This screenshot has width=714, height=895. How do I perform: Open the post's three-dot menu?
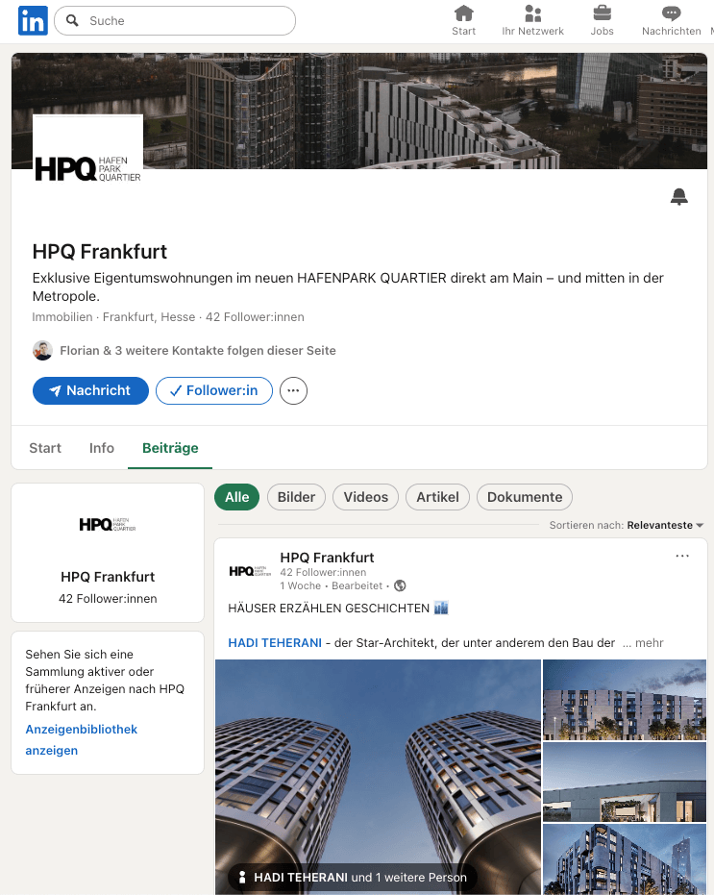[x=682, y=556]
